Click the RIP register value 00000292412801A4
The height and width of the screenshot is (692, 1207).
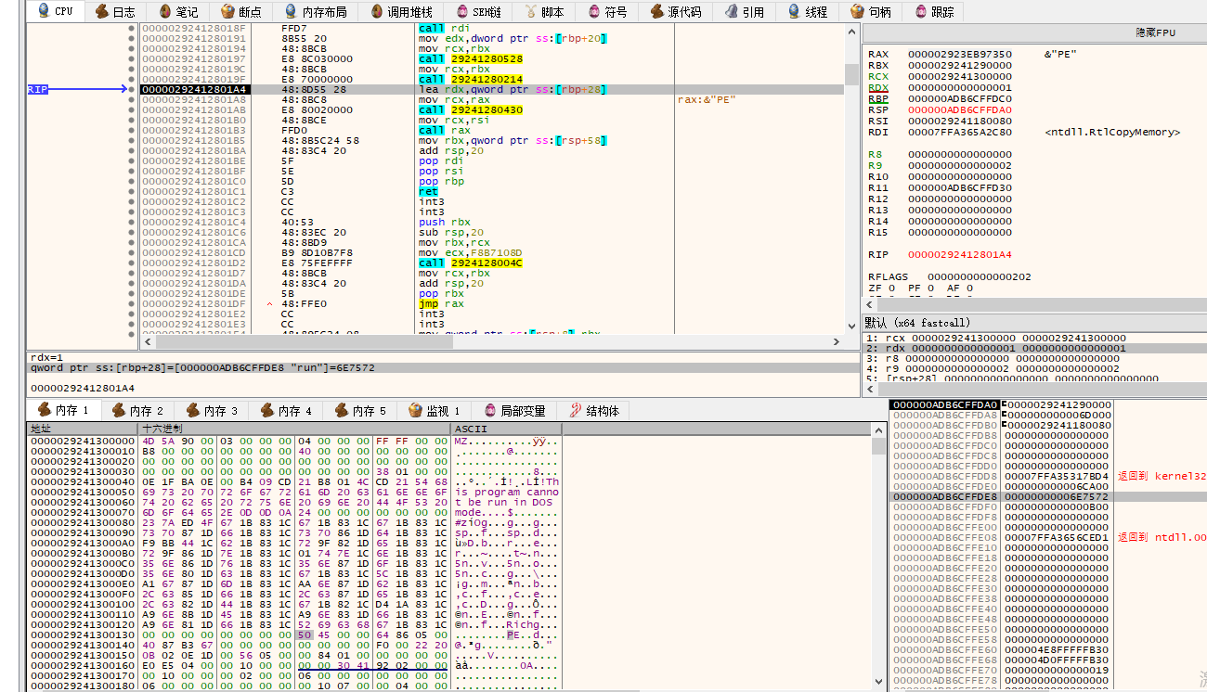pos(960,254)
